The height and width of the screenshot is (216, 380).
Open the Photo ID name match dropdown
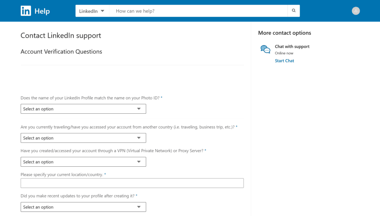click(x=83, y=109)
